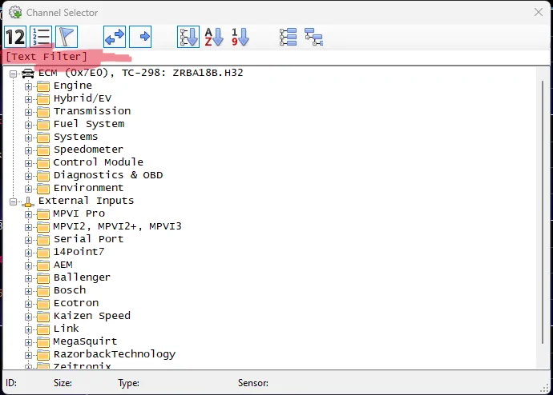Close the Channel Selector window

click(539, 12)
